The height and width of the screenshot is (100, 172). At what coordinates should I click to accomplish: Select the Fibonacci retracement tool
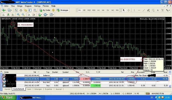coord(153,10)
